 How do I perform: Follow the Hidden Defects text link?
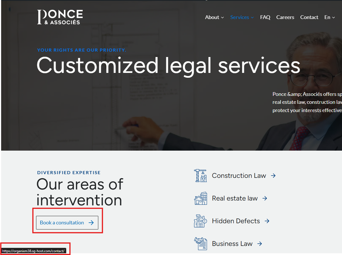236,221
